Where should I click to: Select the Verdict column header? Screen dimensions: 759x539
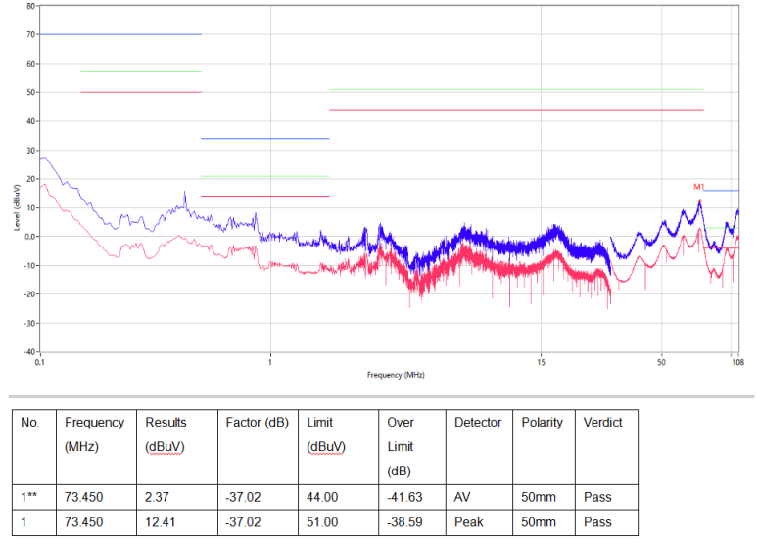coord(602,423)
